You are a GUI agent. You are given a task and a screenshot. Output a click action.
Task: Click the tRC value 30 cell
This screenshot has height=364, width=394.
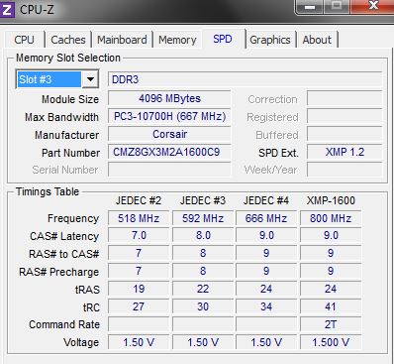[203, 307]
